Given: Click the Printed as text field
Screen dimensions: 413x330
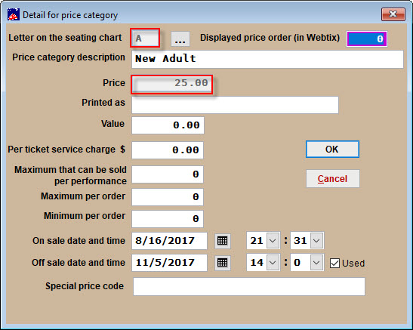Looking at the screenshot, I should 235,105.
